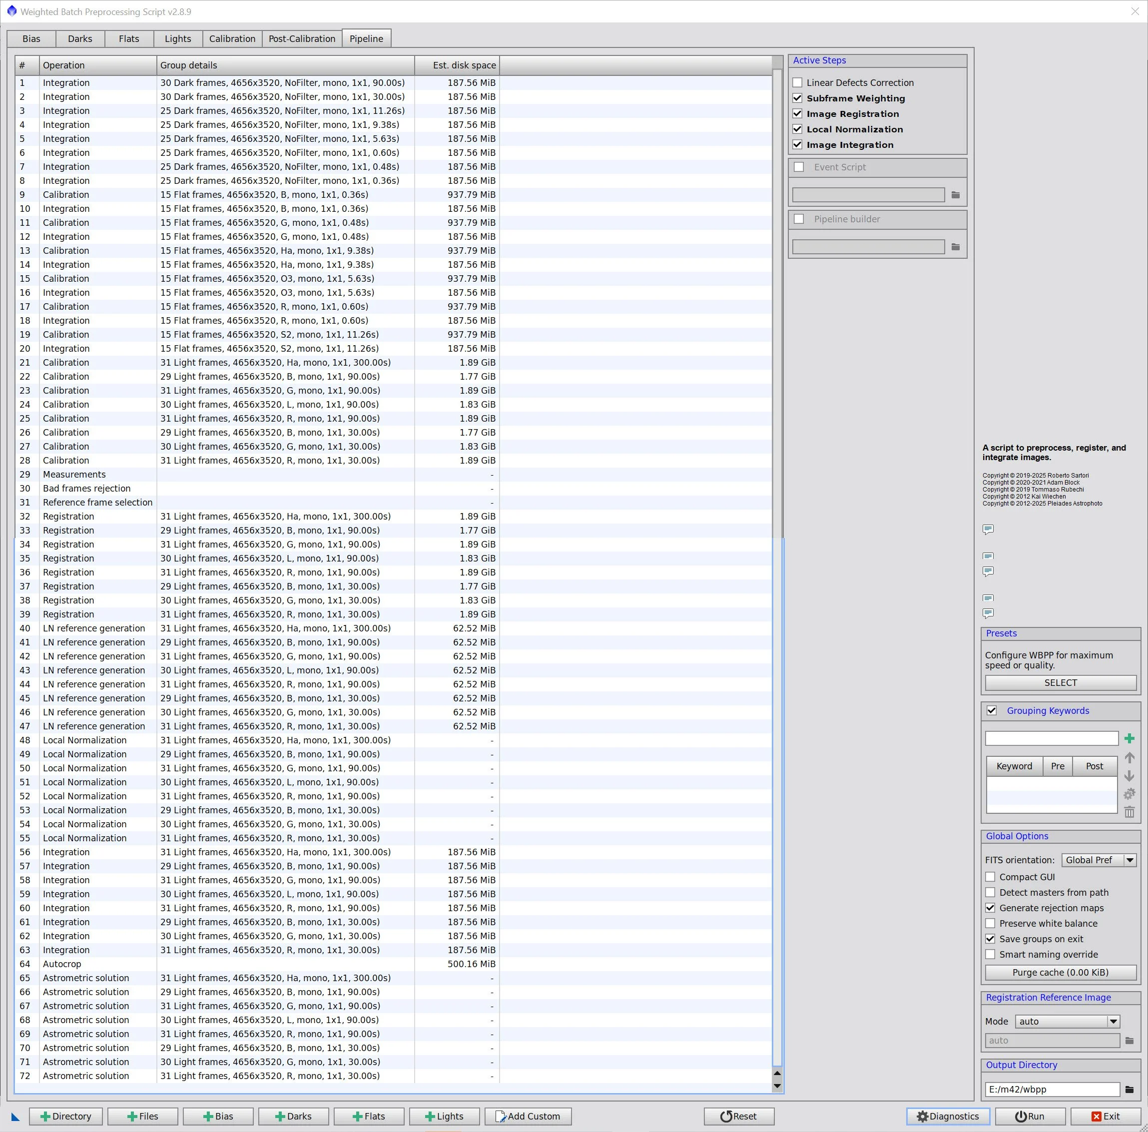Uncheck Generate rejection maps
Screen dimensions: 1148x1132
(990, 907)
